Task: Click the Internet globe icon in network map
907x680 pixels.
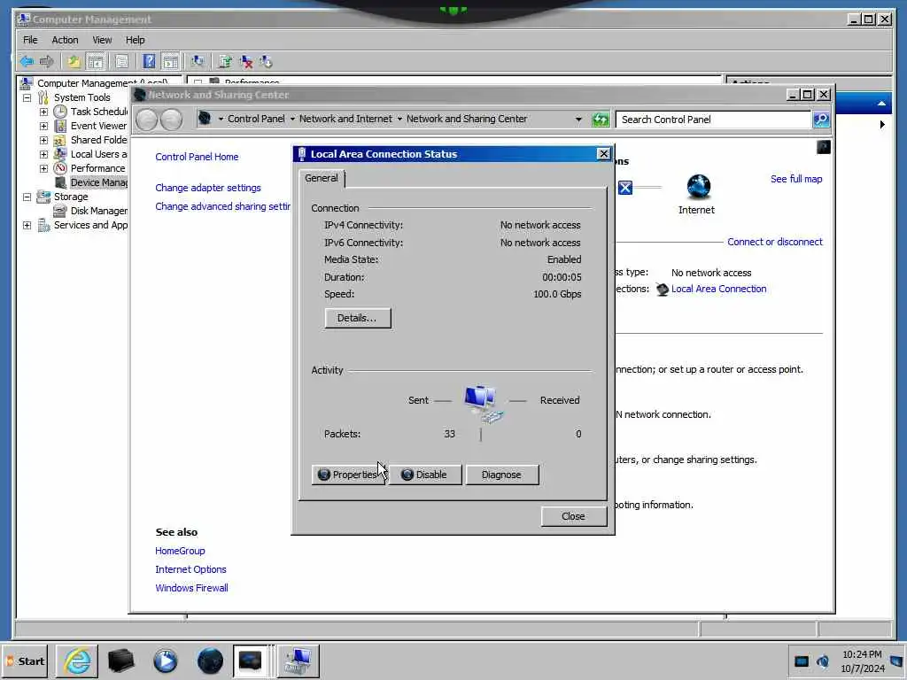Action: coord(698,187)
